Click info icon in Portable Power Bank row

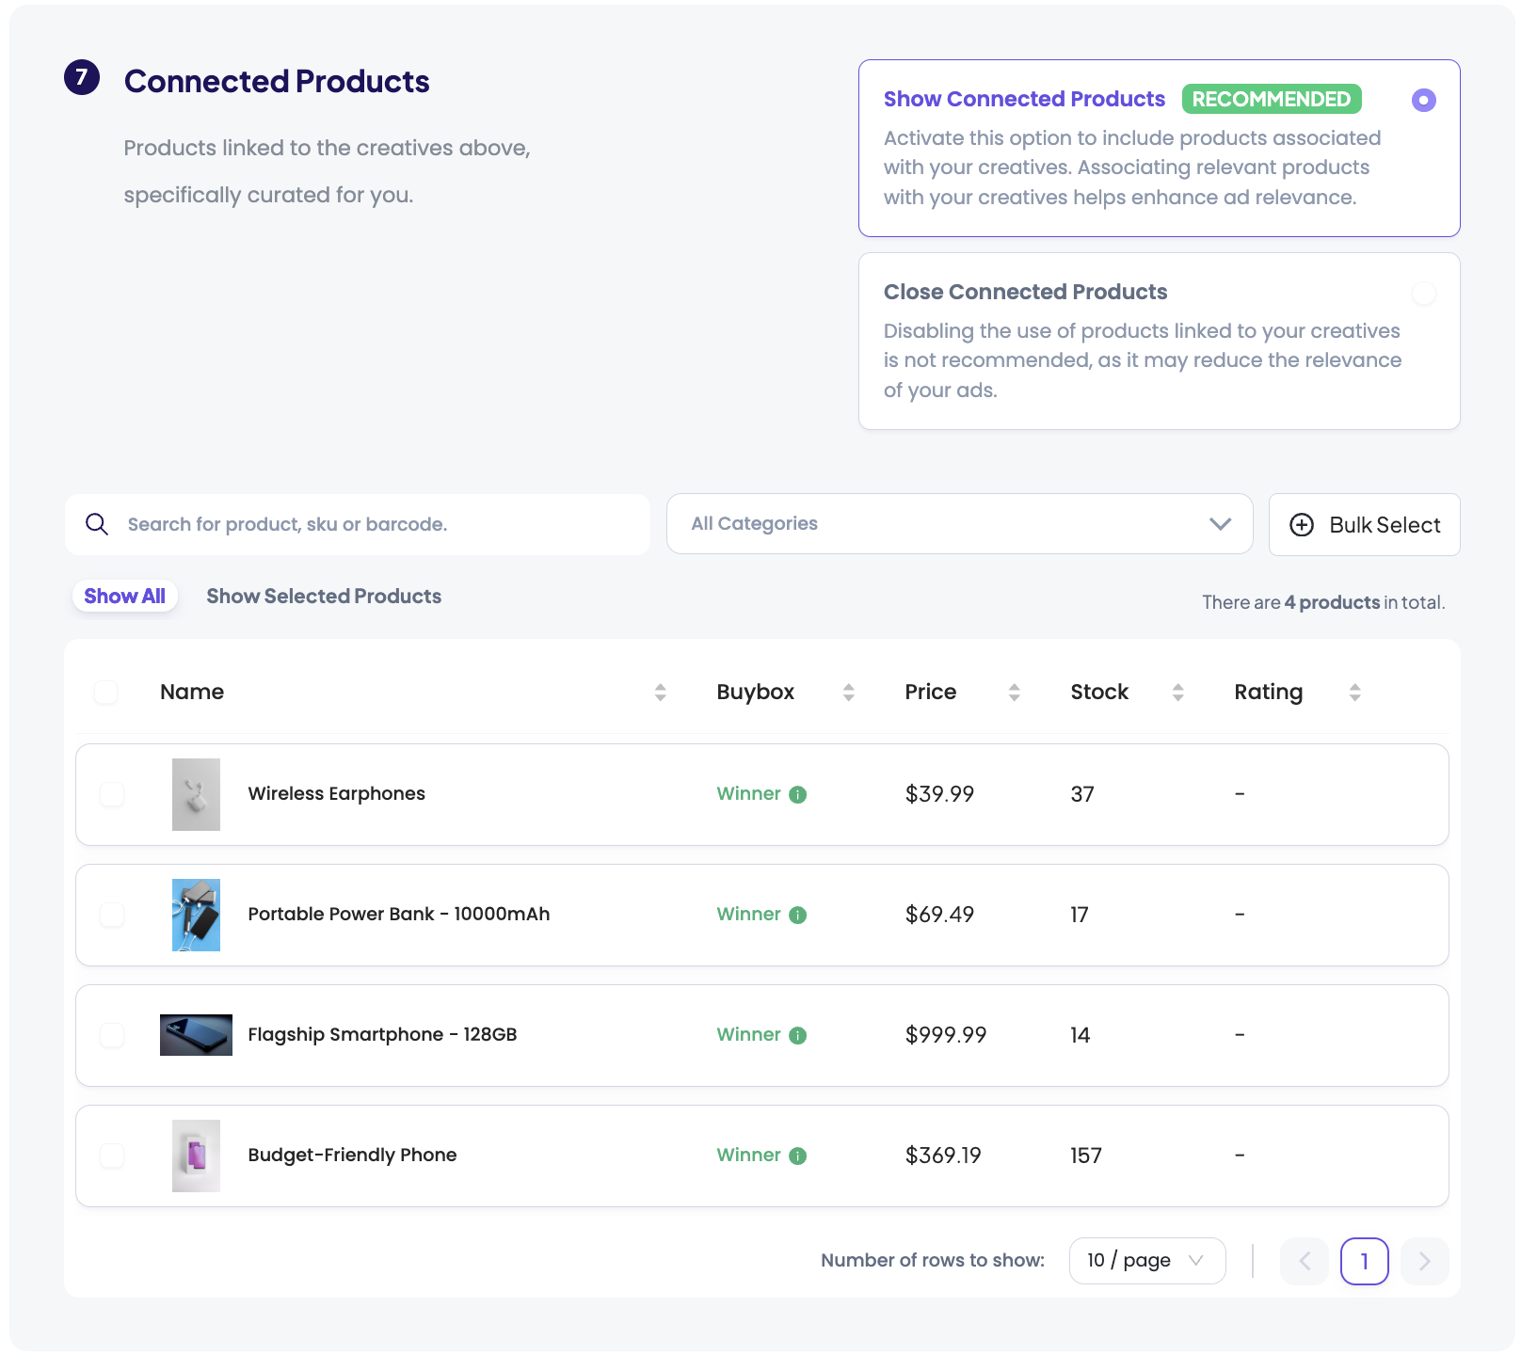tap(797, 915)
